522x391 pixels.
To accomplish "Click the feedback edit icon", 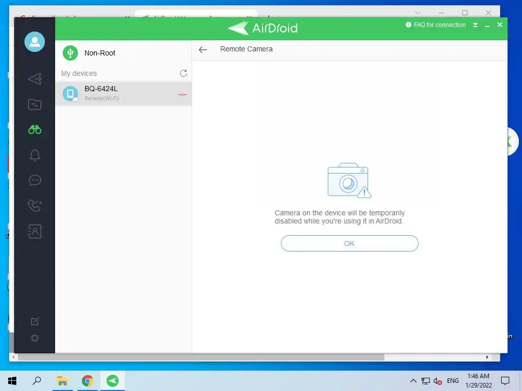I will [35, 321].
